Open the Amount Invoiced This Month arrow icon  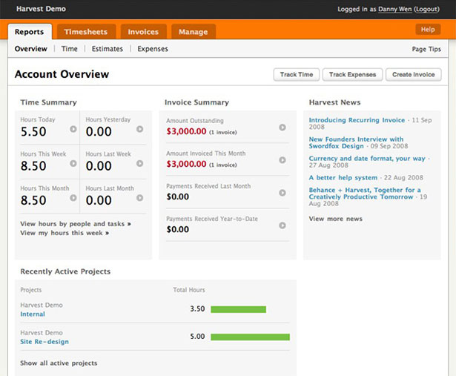tap(282, 160)
